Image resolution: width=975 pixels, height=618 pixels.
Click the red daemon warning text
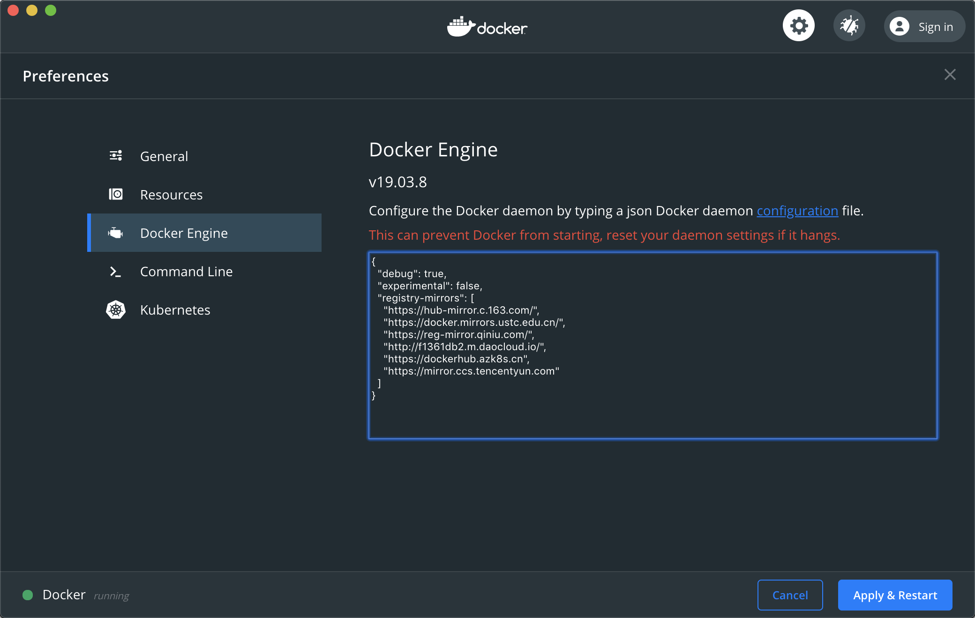pos(604,235)
